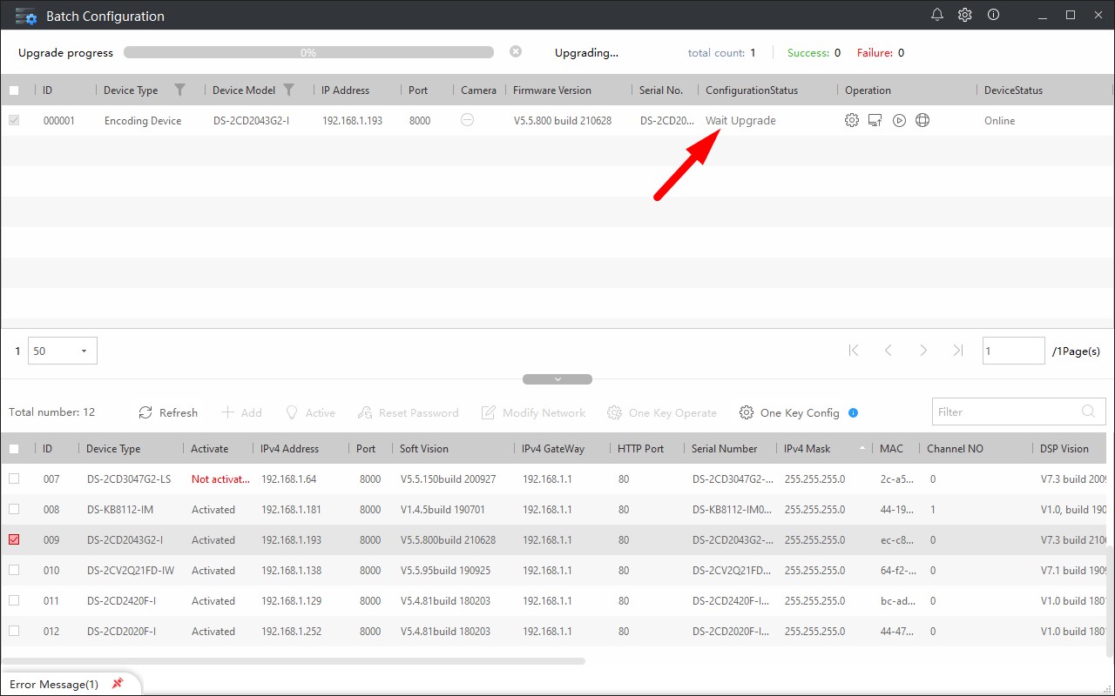Click the notification bell icon

937,15
